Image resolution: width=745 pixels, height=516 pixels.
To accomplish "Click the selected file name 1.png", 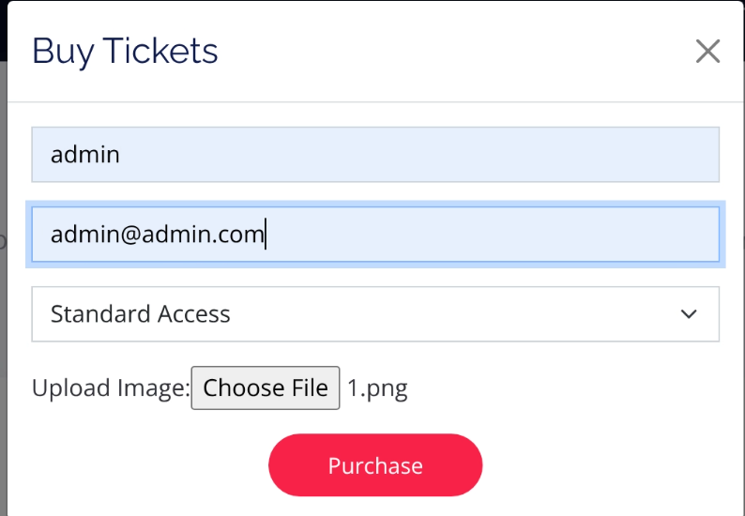I will [378, 388].
